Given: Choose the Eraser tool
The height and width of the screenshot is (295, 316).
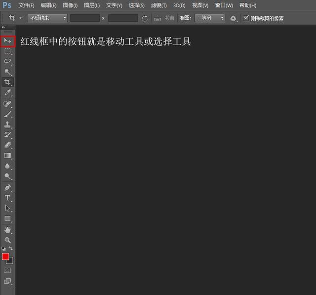Looking at the screenshot, I should (x=8, y=145).
